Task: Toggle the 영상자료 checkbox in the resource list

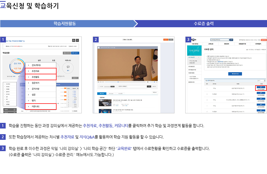Action: 99,97
